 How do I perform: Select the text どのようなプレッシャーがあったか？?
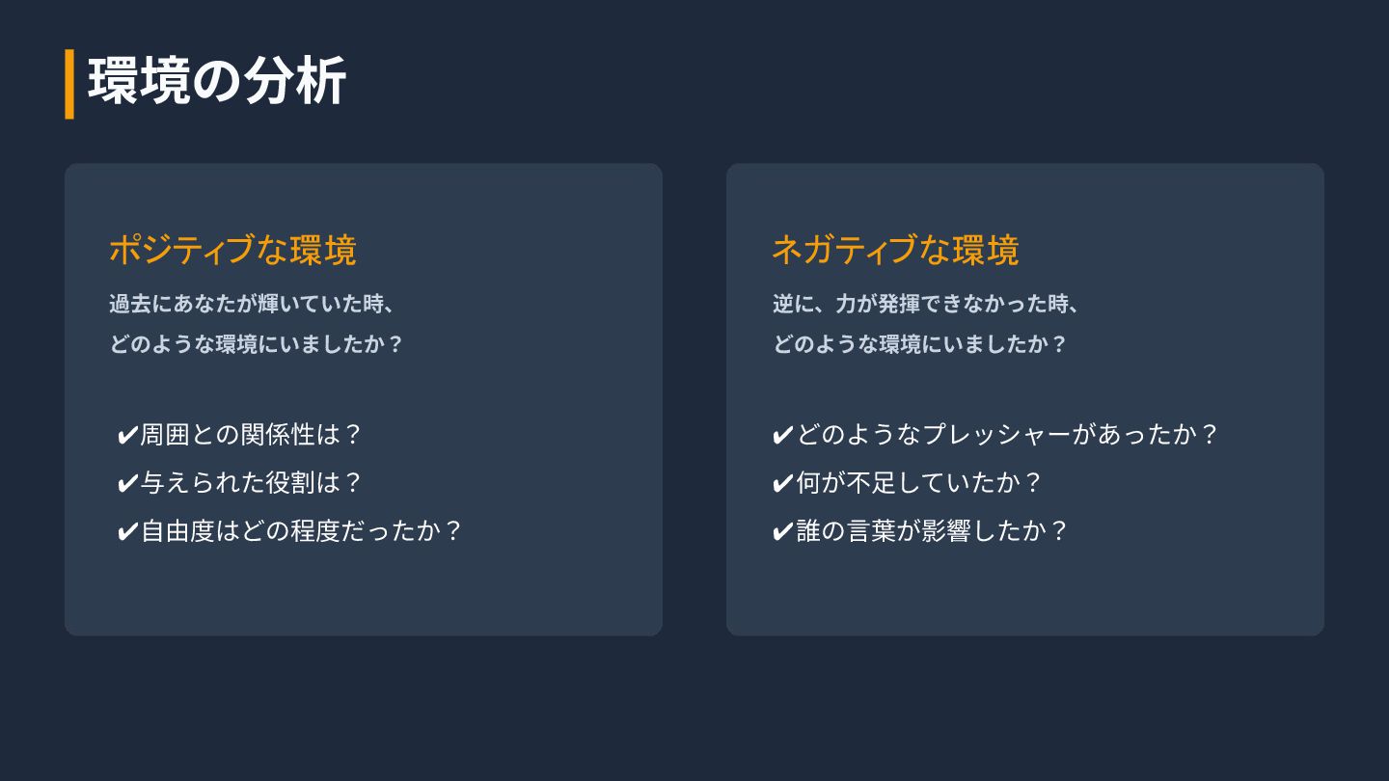[x=1008, y=435]
